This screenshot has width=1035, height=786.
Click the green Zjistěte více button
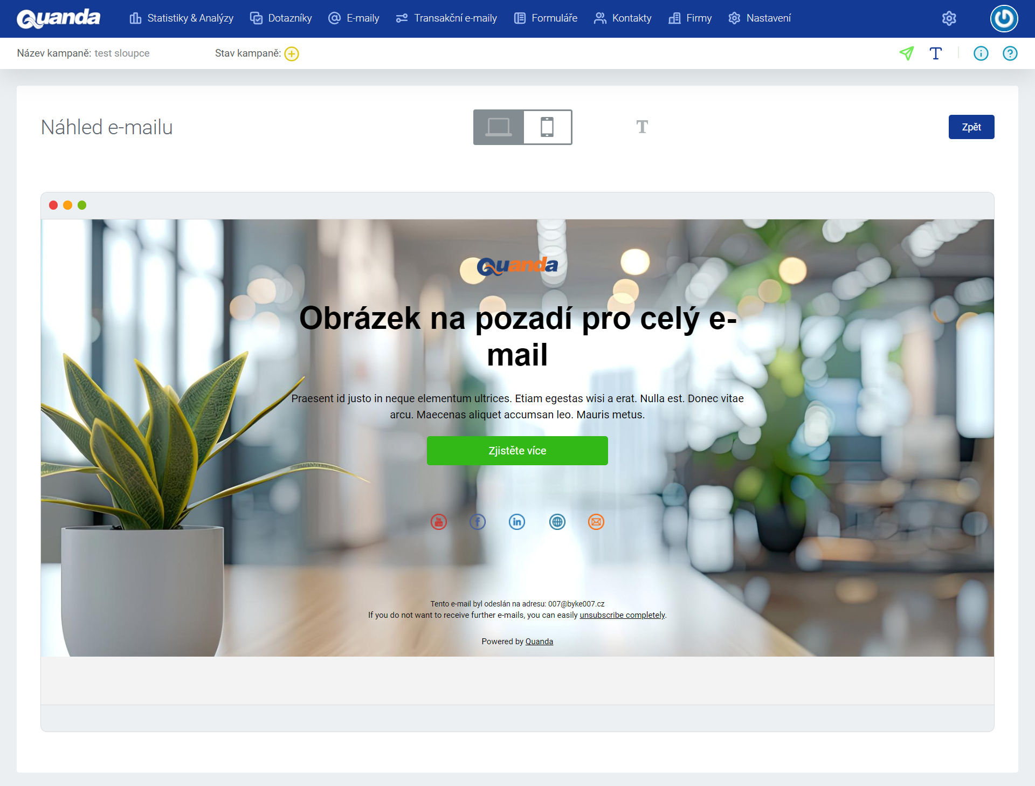pos(517,451)
